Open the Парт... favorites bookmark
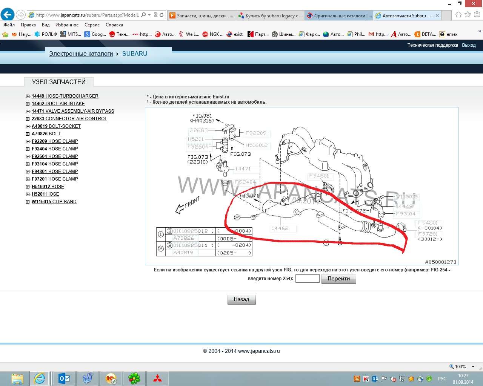The width and height of the screenshot is (483, 386). (258, 34)
